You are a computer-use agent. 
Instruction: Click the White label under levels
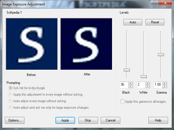[143, 92]
